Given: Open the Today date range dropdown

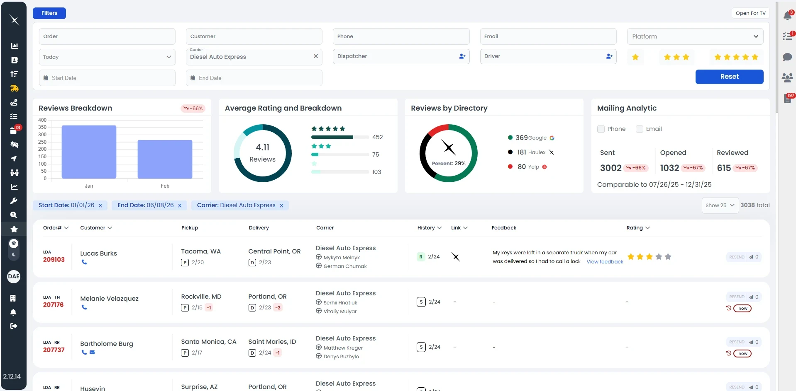Looking at the screenshot, I should pyautogui.click(x=107, y=57).
